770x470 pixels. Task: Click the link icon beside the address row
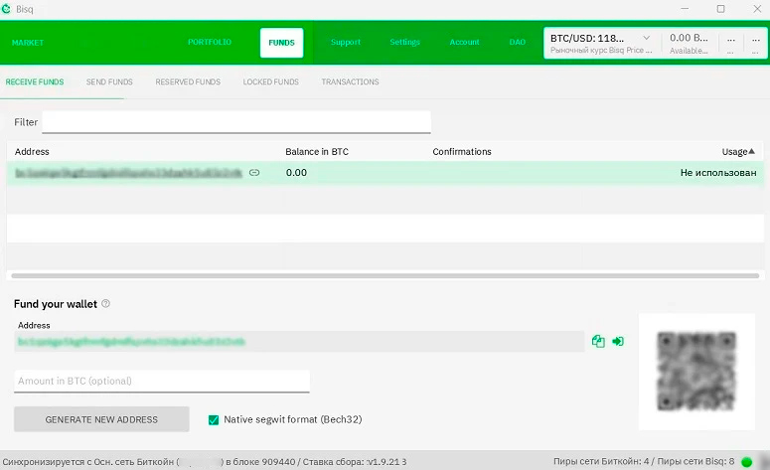[x=254, y=172]
